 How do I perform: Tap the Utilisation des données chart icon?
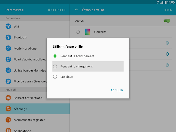[x=8, y=70]
